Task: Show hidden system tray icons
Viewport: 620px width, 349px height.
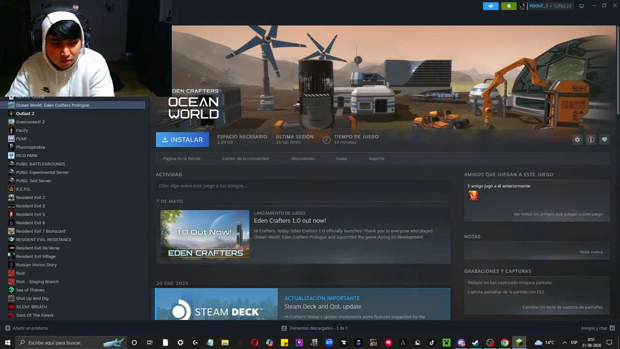Action: pos(564,343)
